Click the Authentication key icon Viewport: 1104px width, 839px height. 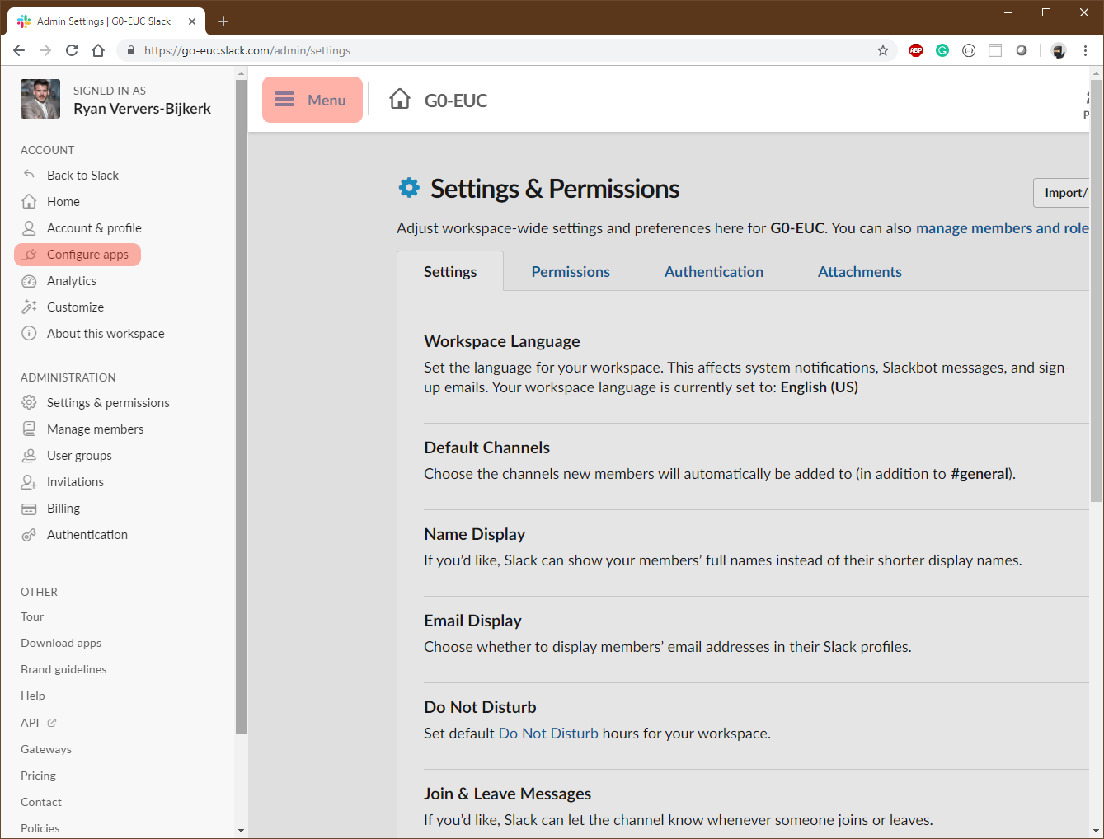tap(29, 535)
